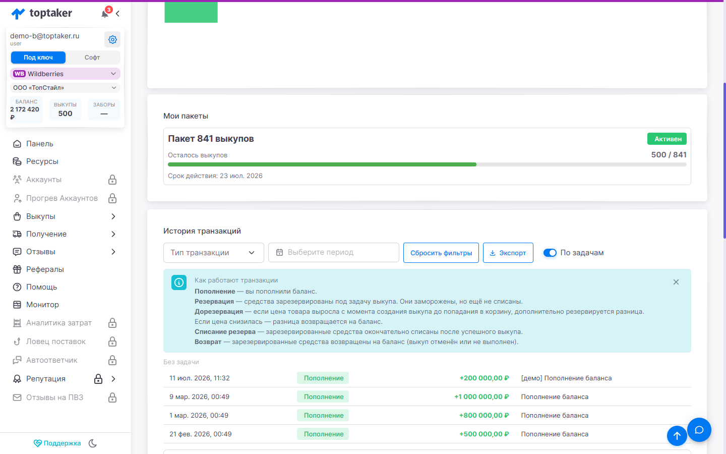The image size is (726, 454).
Task: Click the lock icon beside Аккаунты
Action: 112,180
